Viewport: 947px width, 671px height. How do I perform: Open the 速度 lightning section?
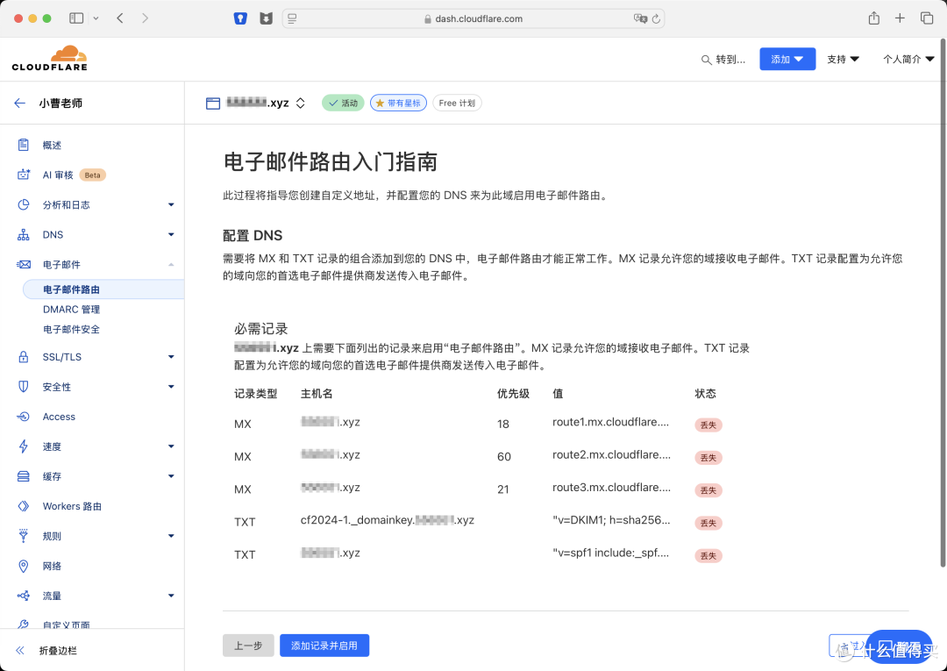coord(24,446)
